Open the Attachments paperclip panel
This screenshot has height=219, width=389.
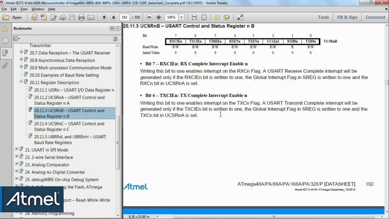click(5, 65)
